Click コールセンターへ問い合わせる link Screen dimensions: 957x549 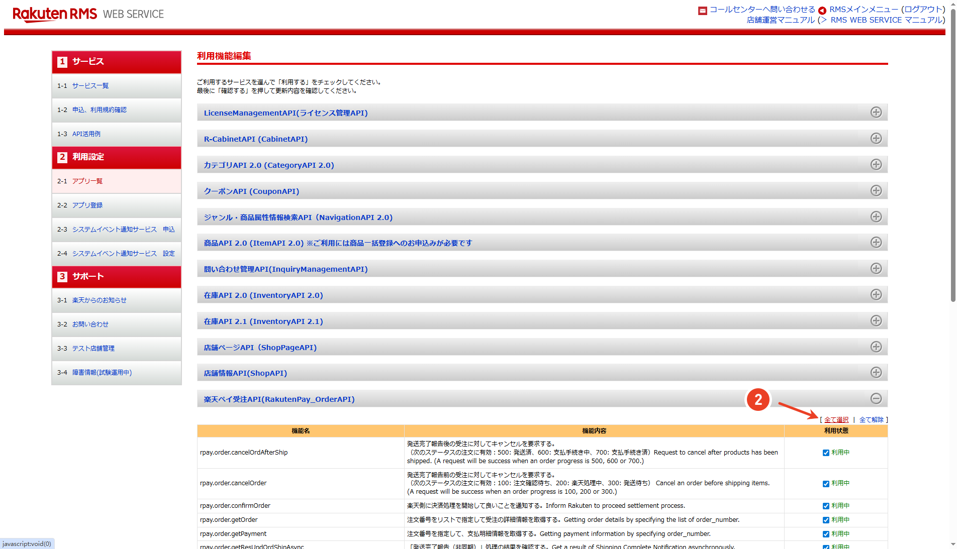click(x=762, y=10)
